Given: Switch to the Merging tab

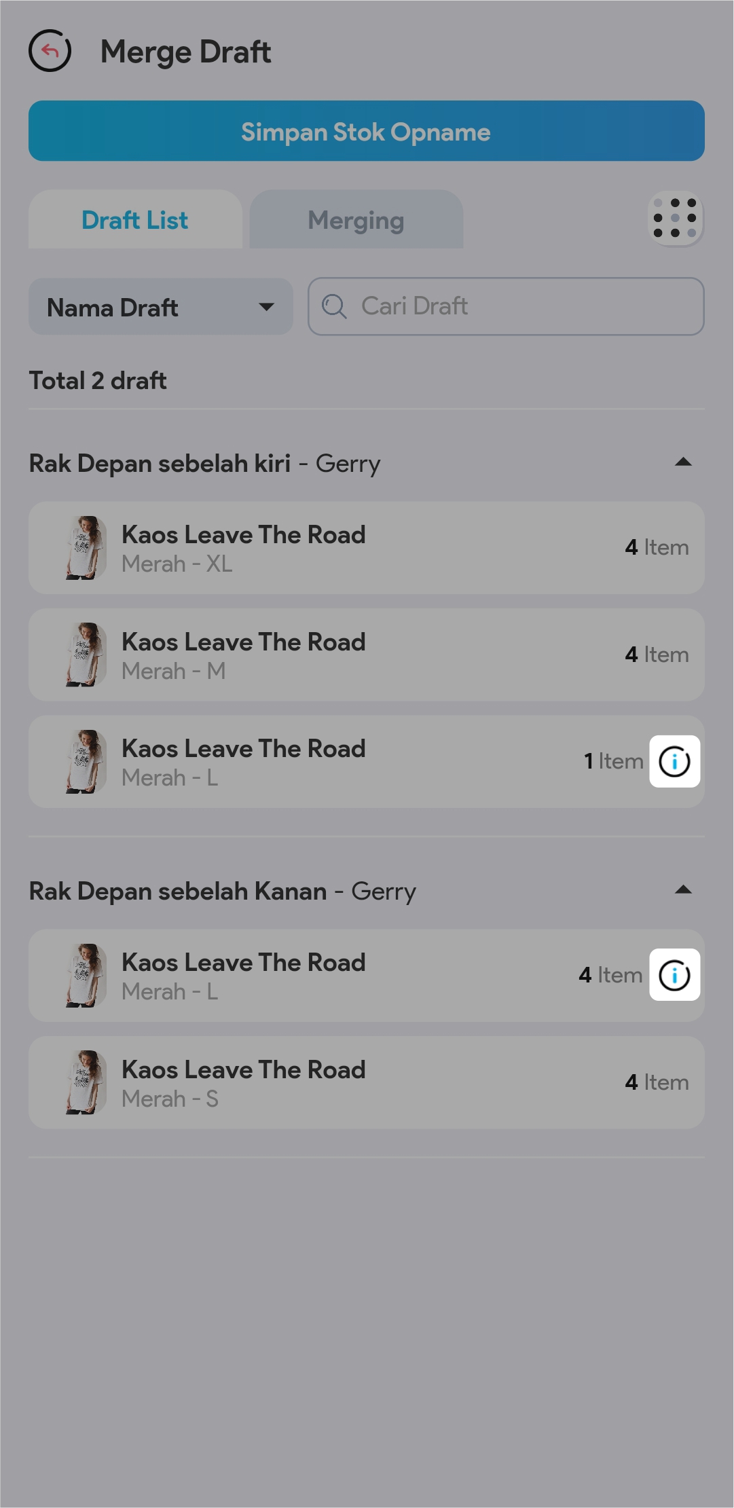Looking at the screenshot, I should click(x=356, y=220).
